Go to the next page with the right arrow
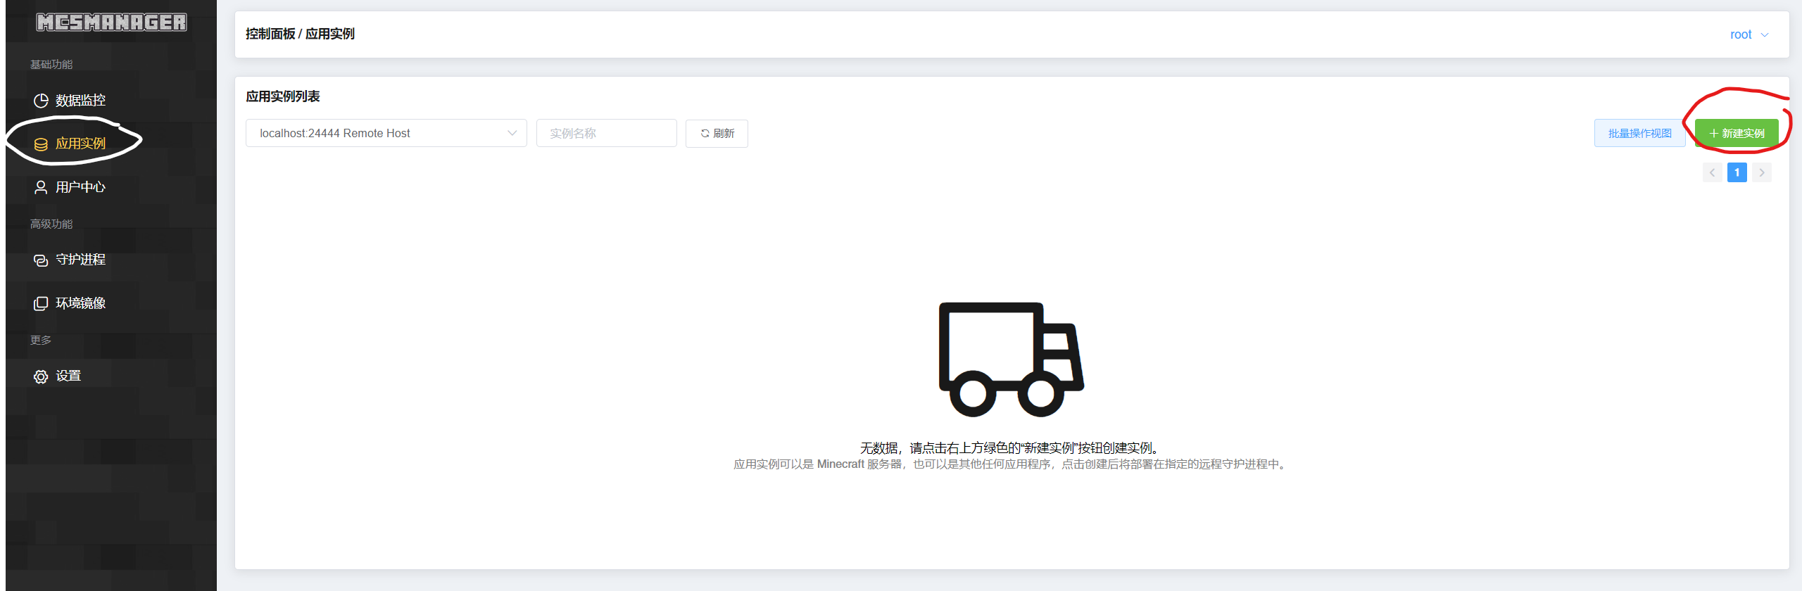Viewport: 1802px width, 591px height. click(1762, 172)
